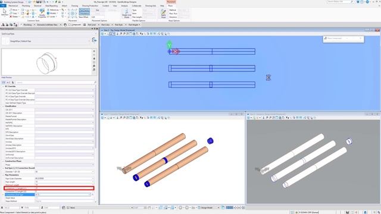381x214 pixels.
Task: Select the Element Selection arrow tool
Action: click(x=4, y=12)
